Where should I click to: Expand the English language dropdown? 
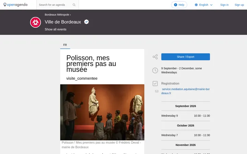tap(204, 5)
